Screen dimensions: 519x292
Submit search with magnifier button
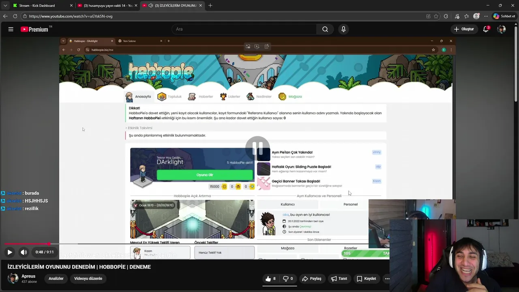[325, 29]
